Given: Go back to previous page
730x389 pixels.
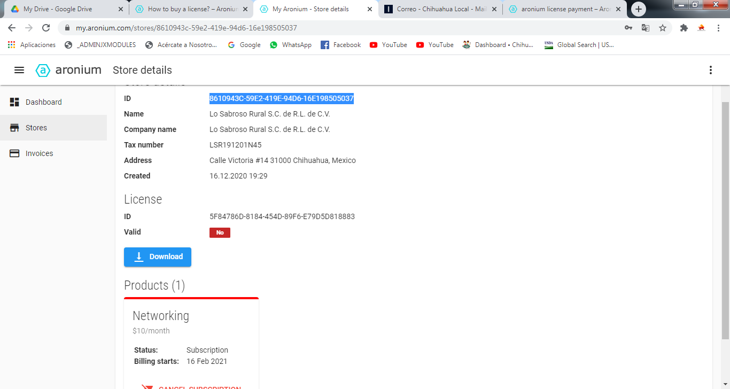Looking at the screenshot, I should tap(12, 28).
